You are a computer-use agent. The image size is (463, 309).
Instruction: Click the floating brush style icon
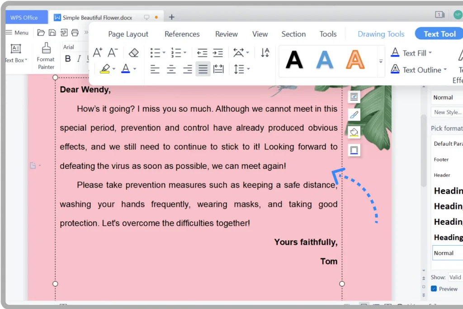coord(354,114)
